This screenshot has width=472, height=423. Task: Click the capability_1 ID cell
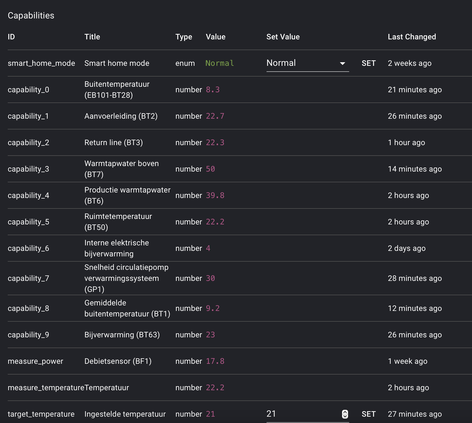[28, 116]
